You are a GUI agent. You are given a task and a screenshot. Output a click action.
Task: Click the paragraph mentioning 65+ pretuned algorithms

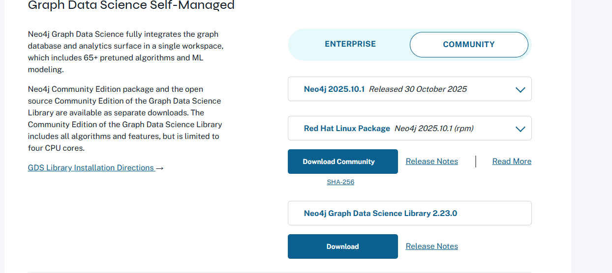(x=125, y=52)
